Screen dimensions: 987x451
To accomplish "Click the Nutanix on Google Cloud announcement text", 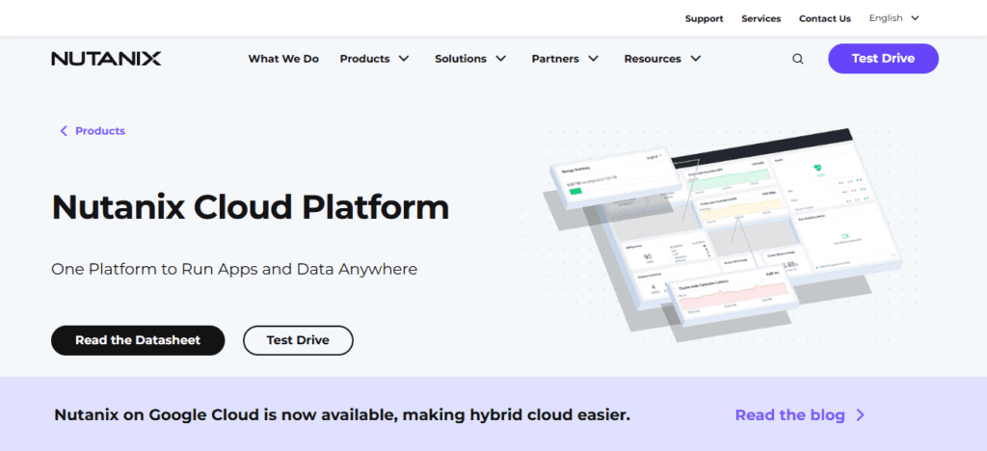I will pyautogui.click(x=342, y=415).
